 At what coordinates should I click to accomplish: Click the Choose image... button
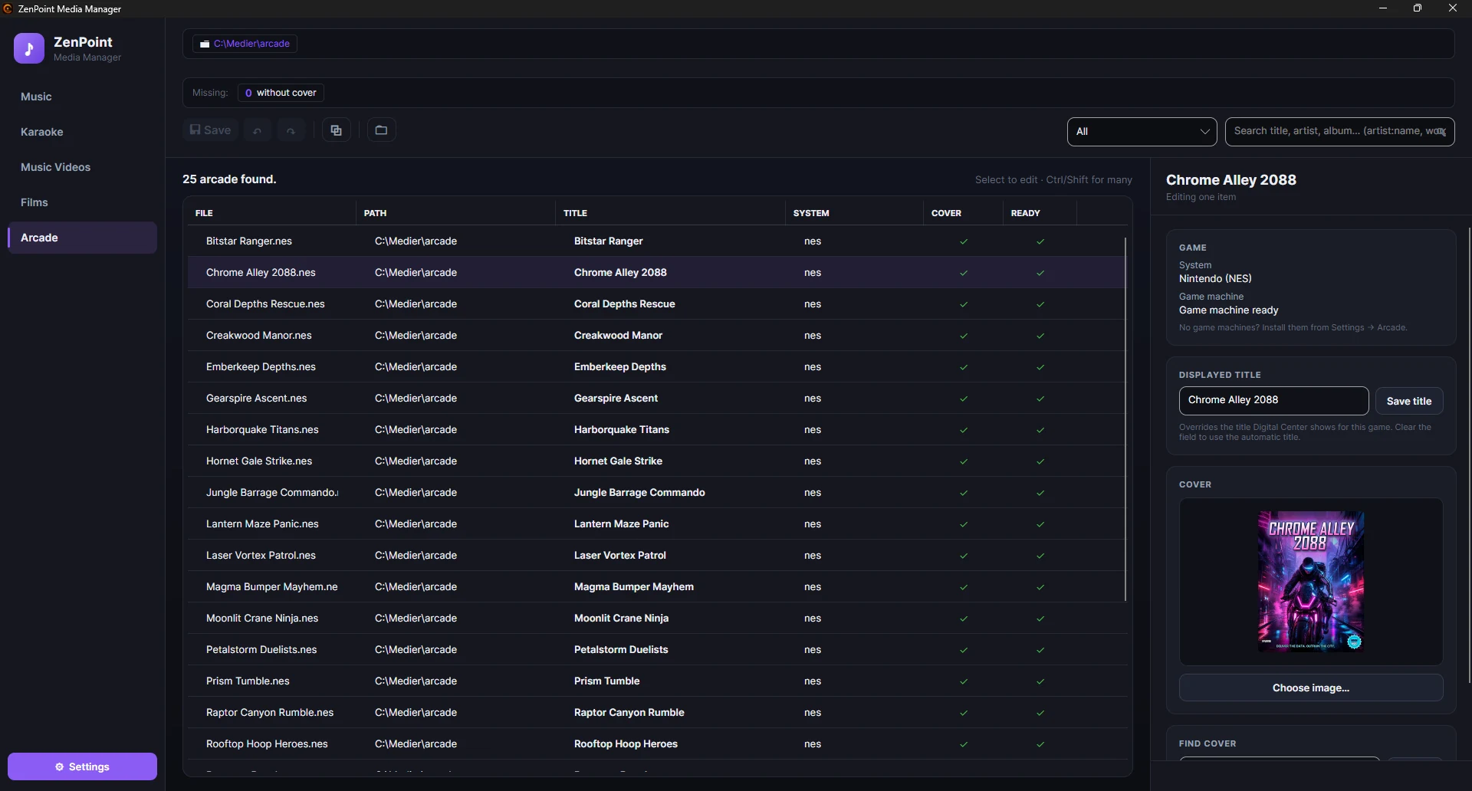pyautogui.click(x=1311, y=688)
